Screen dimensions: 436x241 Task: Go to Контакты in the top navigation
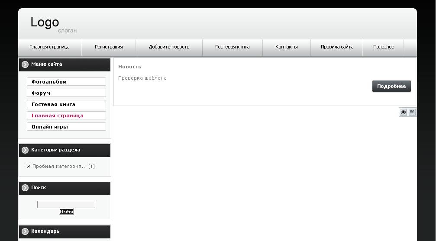point(286,47)
